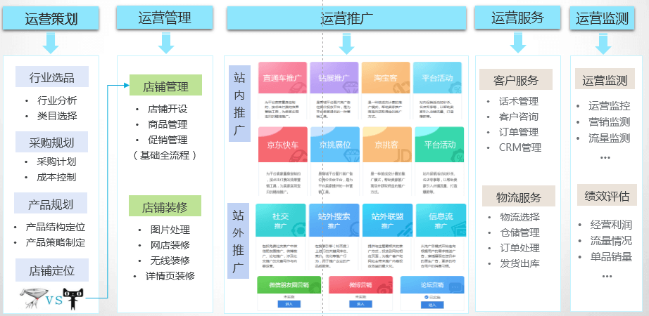Click 进入 under 微信朋友圈营销

(x=289, y=305)
